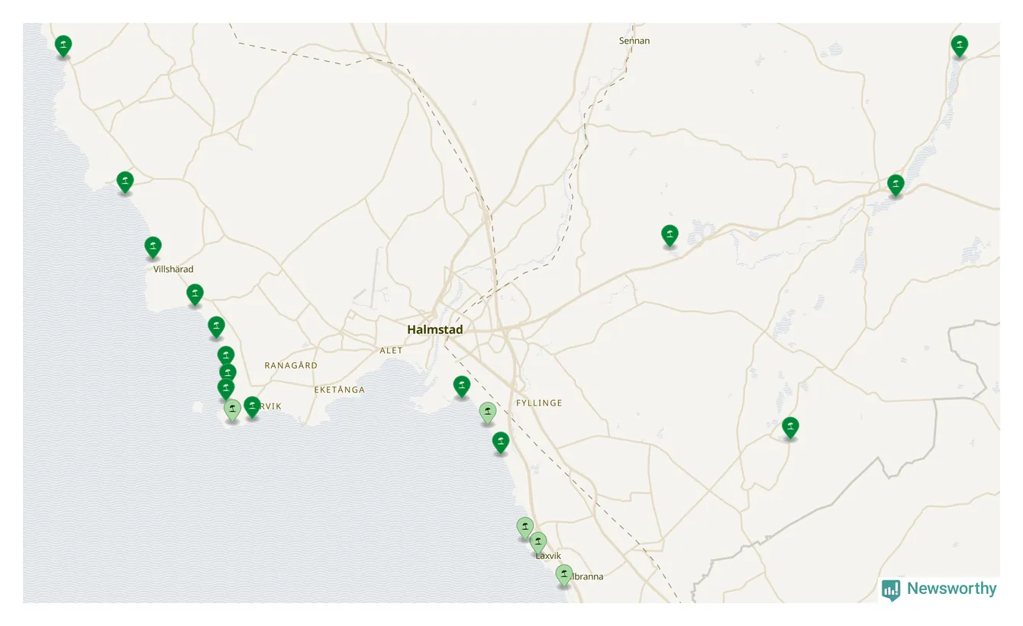Screen dimensions: 1023x626
Task: Select the dark green marker closest below Halmstad label
Action: click(461, 387)
